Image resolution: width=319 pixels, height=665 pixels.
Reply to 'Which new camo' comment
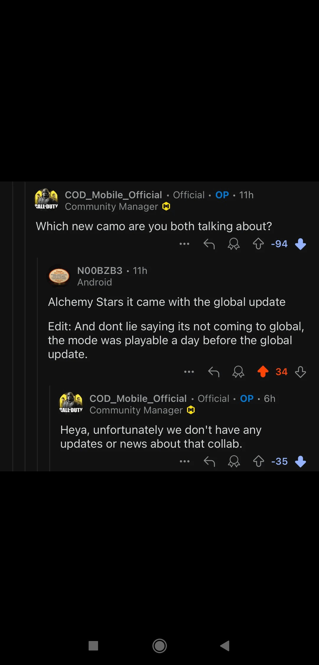[209, 244]
